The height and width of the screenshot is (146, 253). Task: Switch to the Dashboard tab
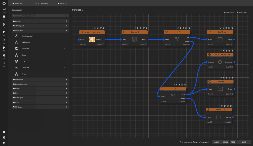pos(17,3)
